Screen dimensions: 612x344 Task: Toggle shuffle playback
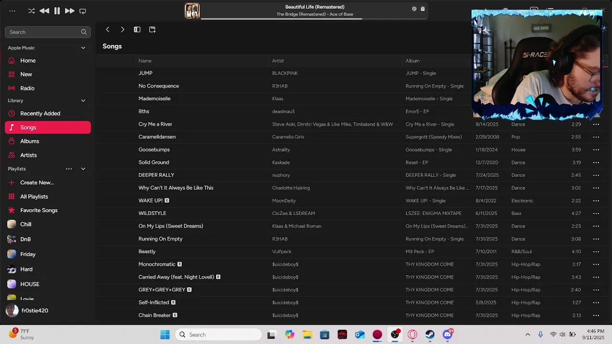pyautogui.click(x=32, y=11)
